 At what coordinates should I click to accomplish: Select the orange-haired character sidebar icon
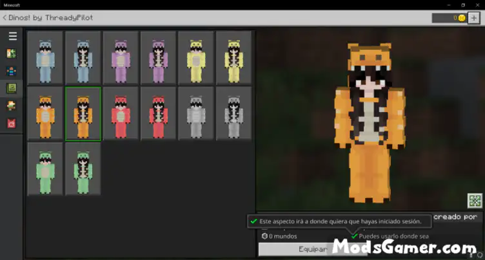click(x=12, y=106)
